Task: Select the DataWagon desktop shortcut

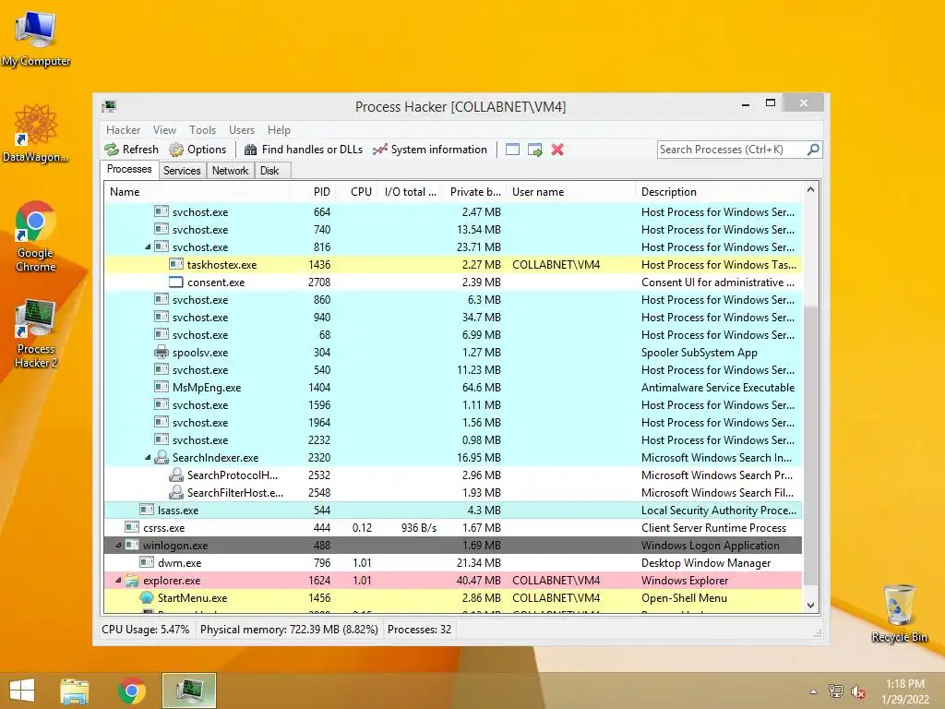Action: tap(36, 134)
